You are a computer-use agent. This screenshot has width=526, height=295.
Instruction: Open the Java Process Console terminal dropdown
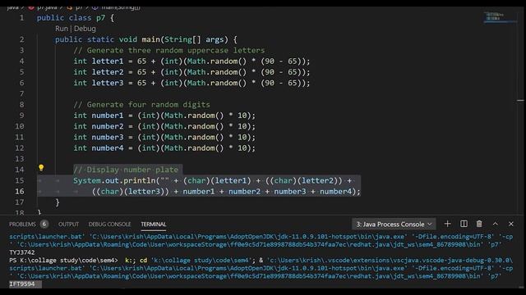tap(394, 224)
